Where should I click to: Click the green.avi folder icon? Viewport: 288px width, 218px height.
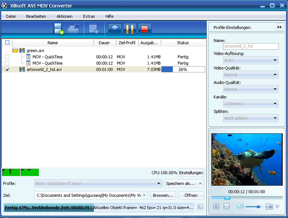click(x=15, y=50)
